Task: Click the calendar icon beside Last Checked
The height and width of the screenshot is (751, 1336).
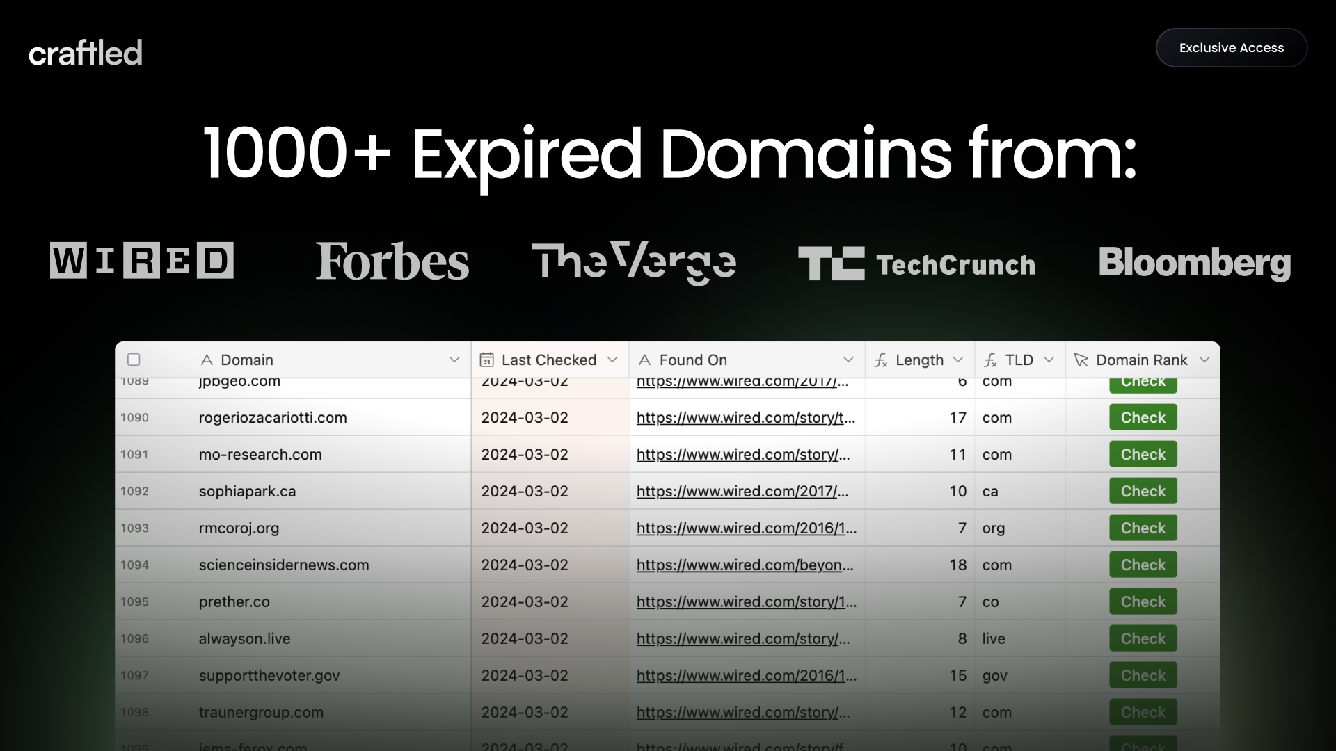Action: click(487, 360)
